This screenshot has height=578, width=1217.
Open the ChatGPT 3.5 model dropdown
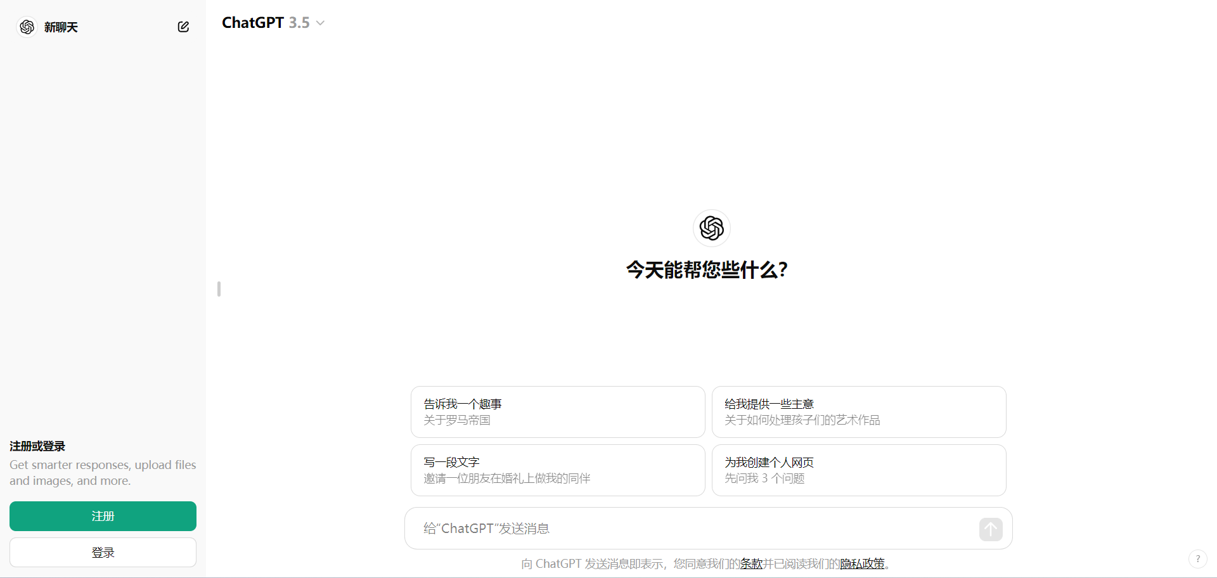click(273, 23)
